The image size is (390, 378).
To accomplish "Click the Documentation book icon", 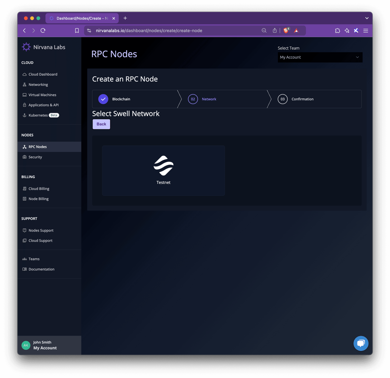I will [x=24, y=269].
